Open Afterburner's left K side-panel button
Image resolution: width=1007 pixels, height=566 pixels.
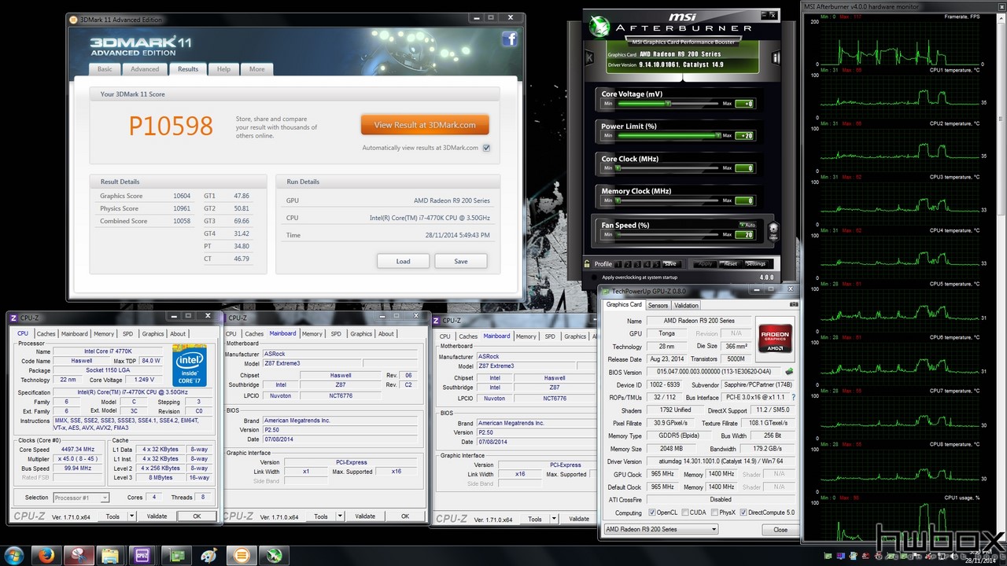pos(588,57)
